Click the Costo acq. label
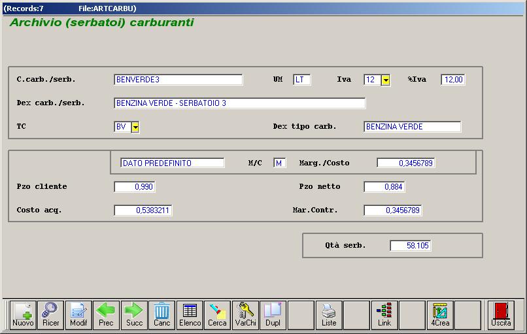 pyautogui.click(x=39, y=210)
